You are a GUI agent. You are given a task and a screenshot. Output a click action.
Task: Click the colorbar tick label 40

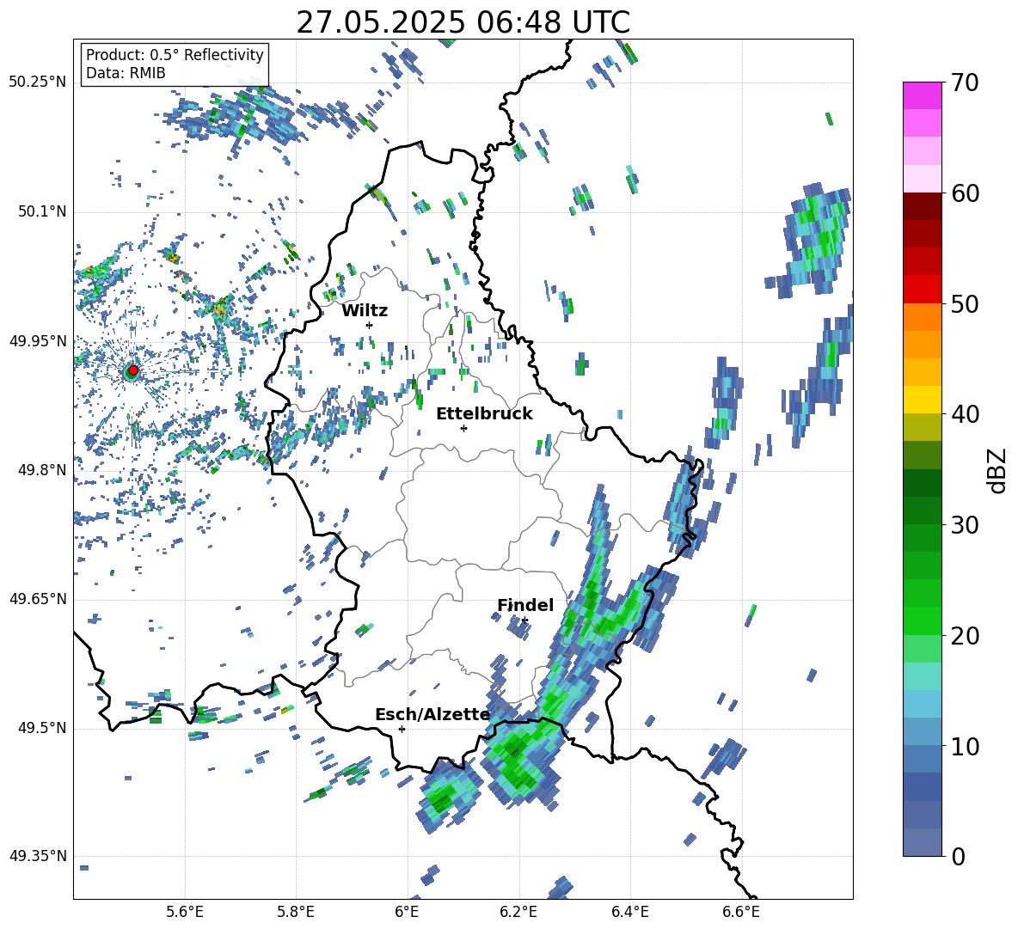tap(965, 414)
